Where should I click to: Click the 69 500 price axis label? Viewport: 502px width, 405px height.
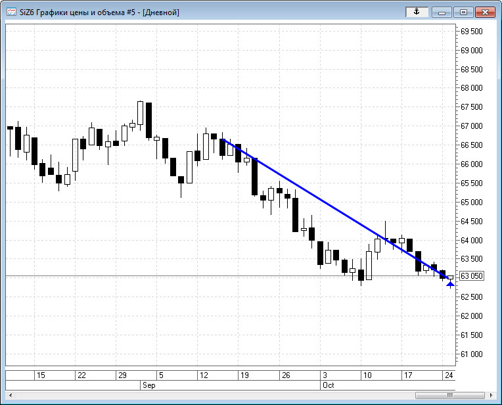click(x=471, y=32)
